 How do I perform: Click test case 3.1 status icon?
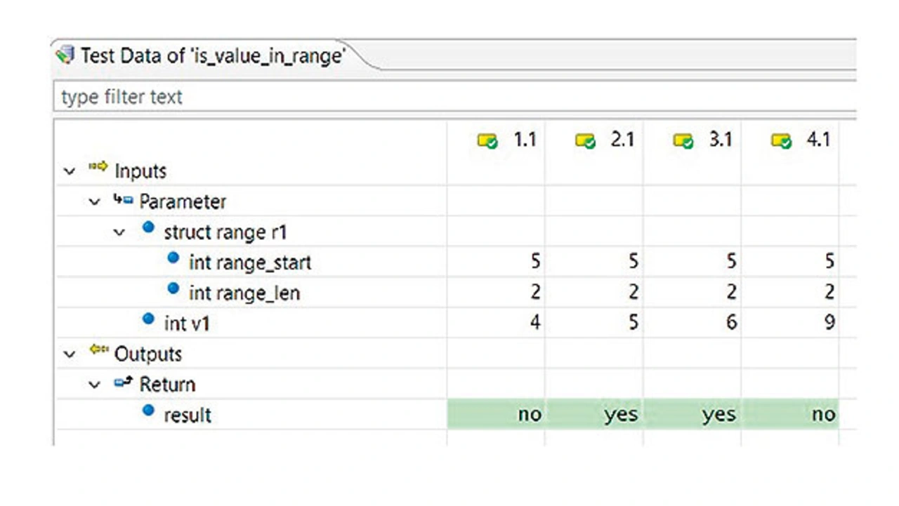click(x=683, y=142)
